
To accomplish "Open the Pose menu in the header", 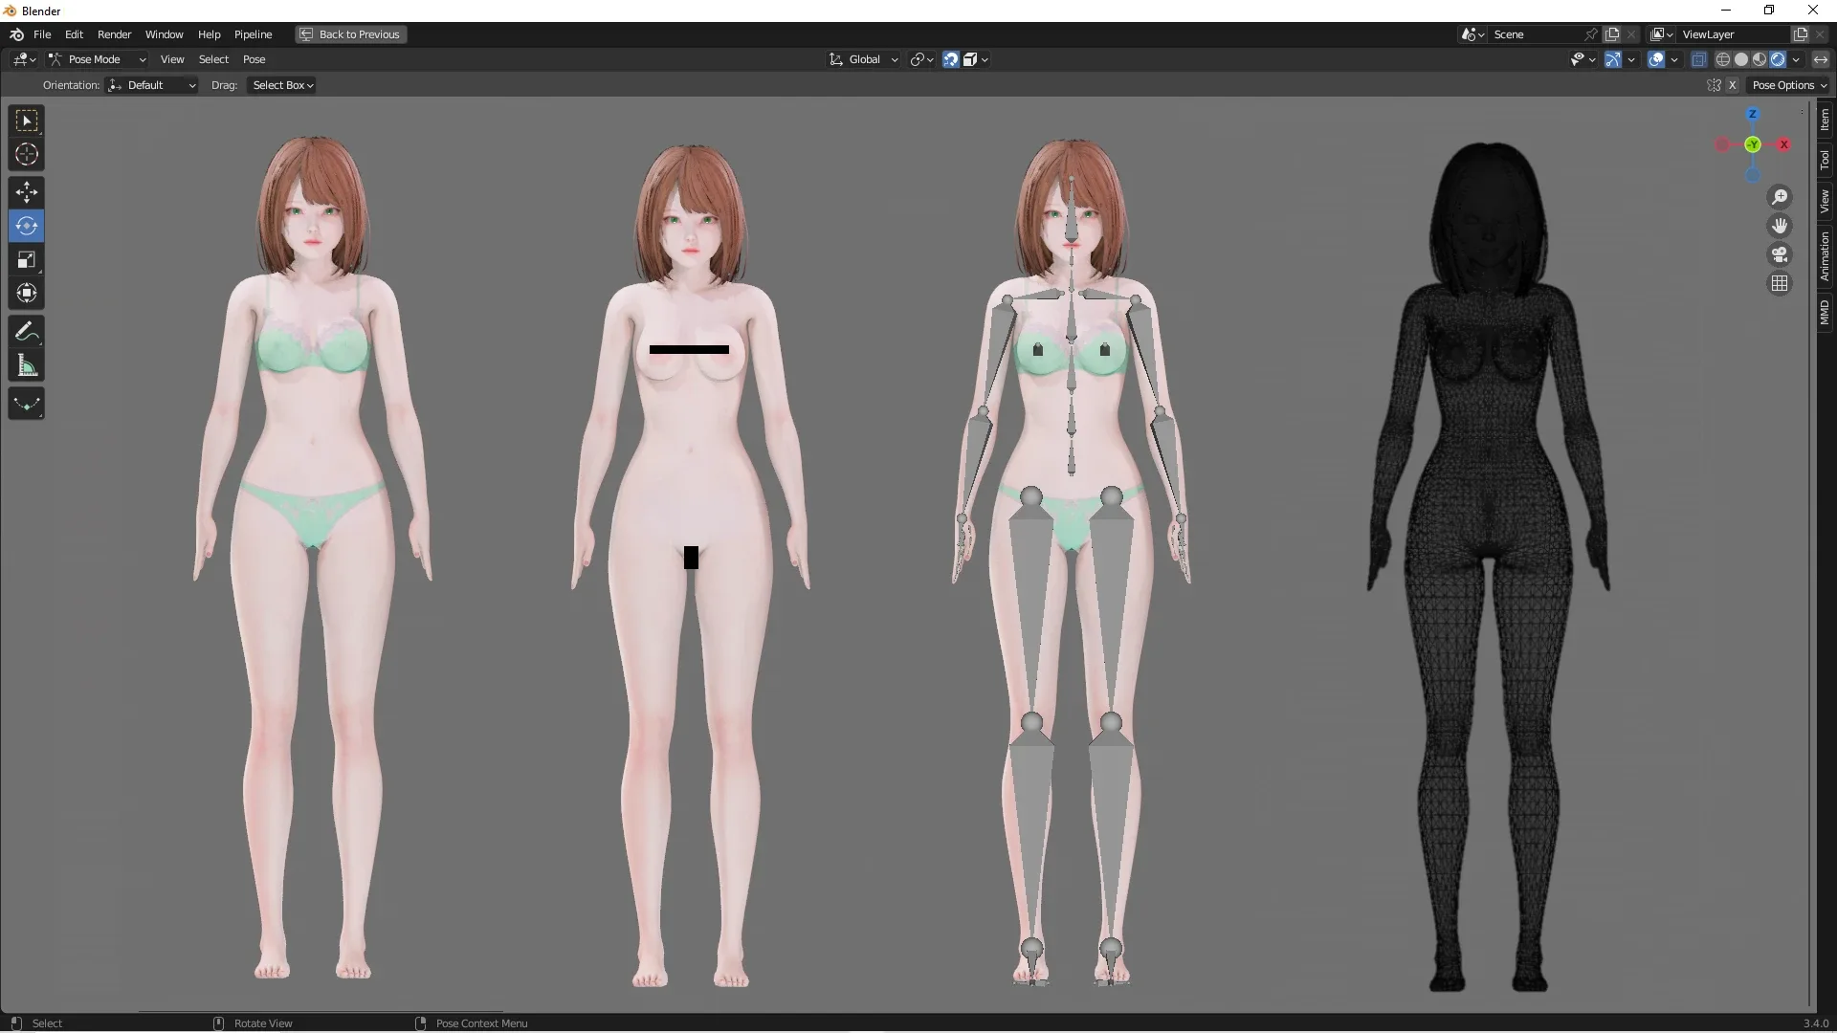I will [255, 58].
